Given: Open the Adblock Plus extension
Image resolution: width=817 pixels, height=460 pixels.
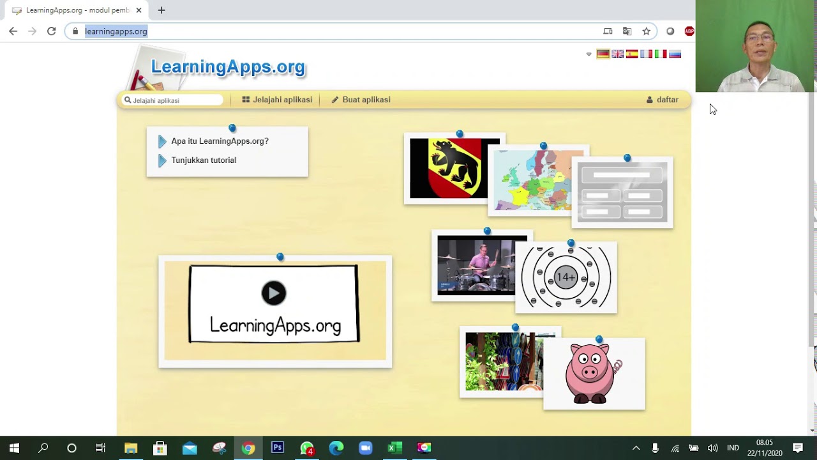Looking at the screenshot, I should 689,31.
